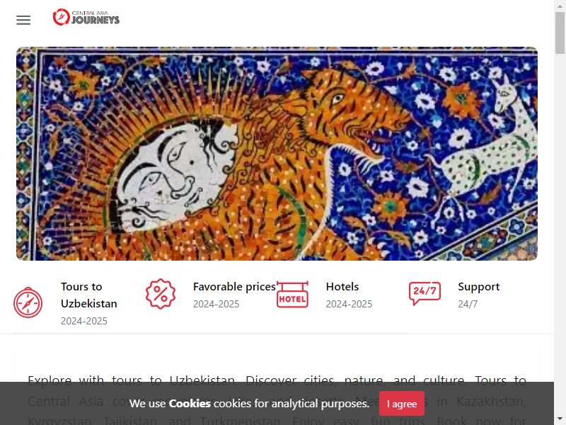Image resolution: width=566 pixels, height=425 pixels.
Task: Click 2024-2025 text under Hotels
Action: coord(349,304)
